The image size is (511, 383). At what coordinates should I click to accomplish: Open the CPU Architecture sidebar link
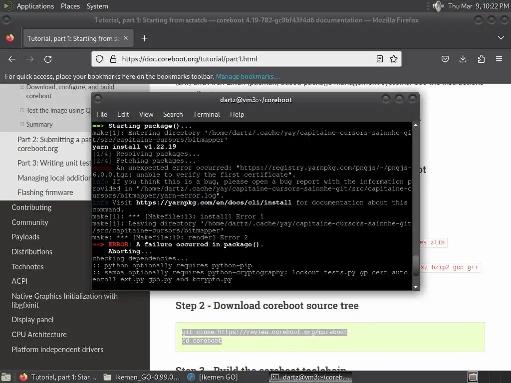point(39,335)
